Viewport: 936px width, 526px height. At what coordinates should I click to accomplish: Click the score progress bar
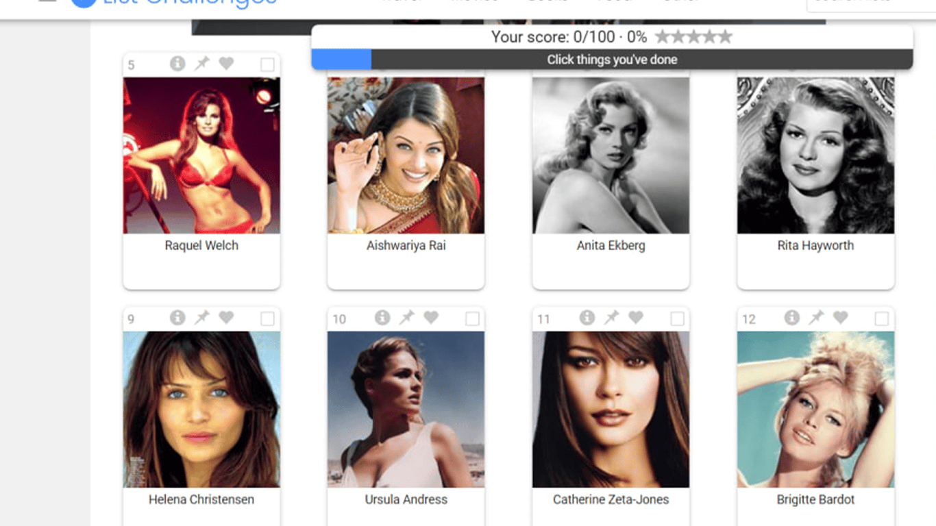click(612, 60)
